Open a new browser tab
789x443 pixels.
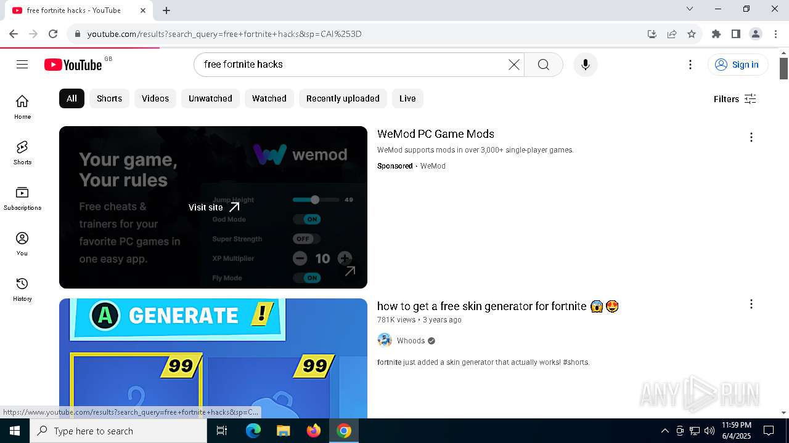166,10
